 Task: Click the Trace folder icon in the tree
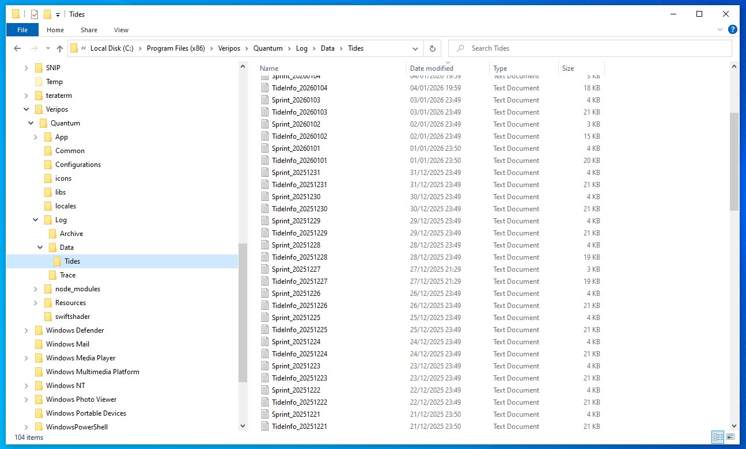[x=53, y=275]
